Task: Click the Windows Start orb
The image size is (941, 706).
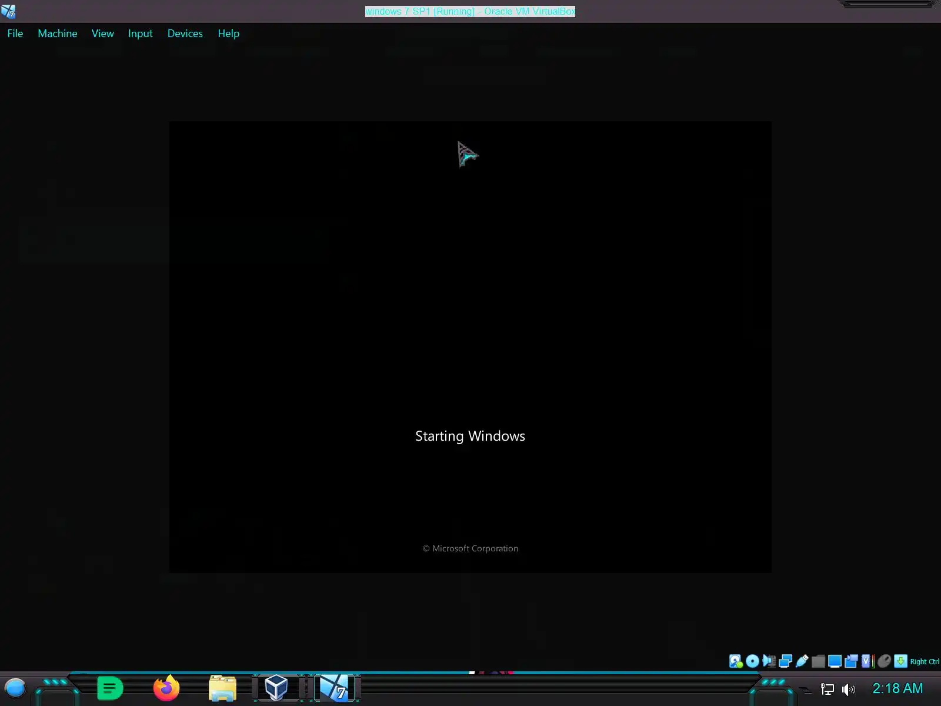Action: 15,688
